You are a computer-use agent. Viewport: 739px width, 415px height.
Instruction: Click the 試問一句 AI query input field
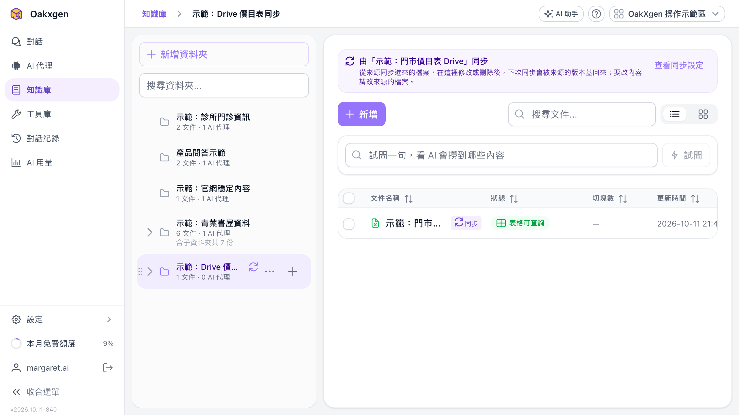tap(501, 155)
